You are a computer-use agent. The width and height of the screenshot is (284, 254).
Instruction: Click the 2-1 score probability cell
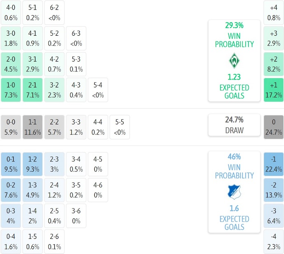[33, 90]
